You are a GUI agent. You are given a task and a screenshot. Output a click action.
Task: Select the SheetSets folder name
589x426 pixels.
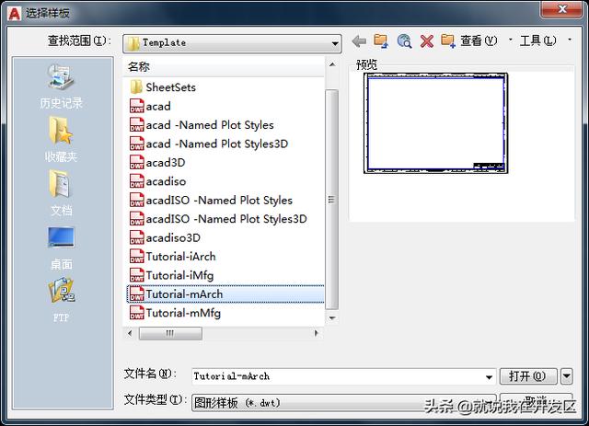pyautogui.click(x=170, y=87)
